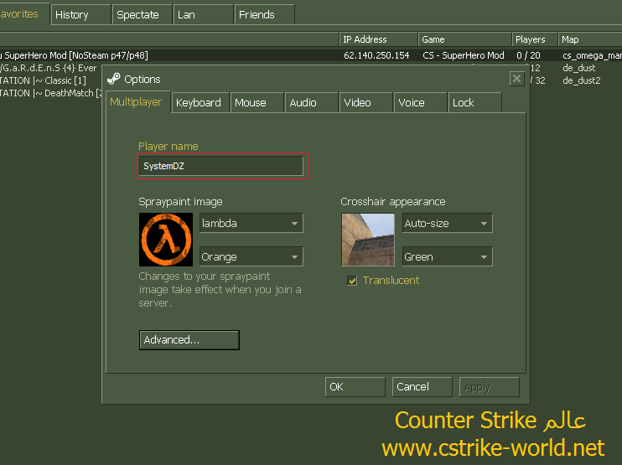The image size is (622, 465).
Task: Click the crosshair appearance preview image
Action: (x=368, y=240)
